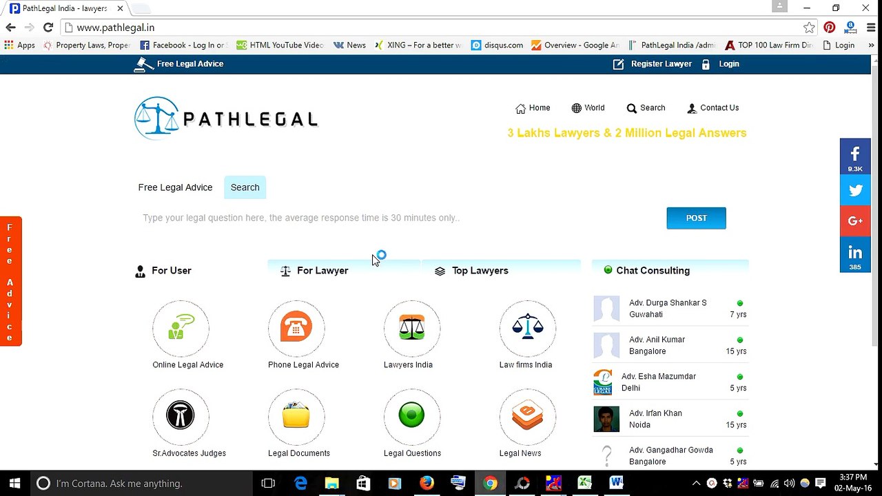Open Search in the top navigation
882x496 pixels.
(x=646, y=108)
